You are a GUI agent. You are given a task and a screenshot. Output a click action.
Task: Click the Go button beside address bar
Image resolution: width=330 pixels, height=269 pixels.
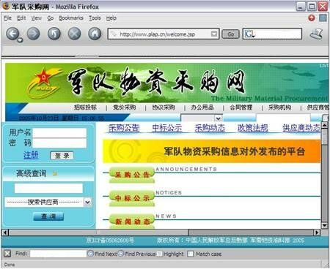click(x=230, y=34)
